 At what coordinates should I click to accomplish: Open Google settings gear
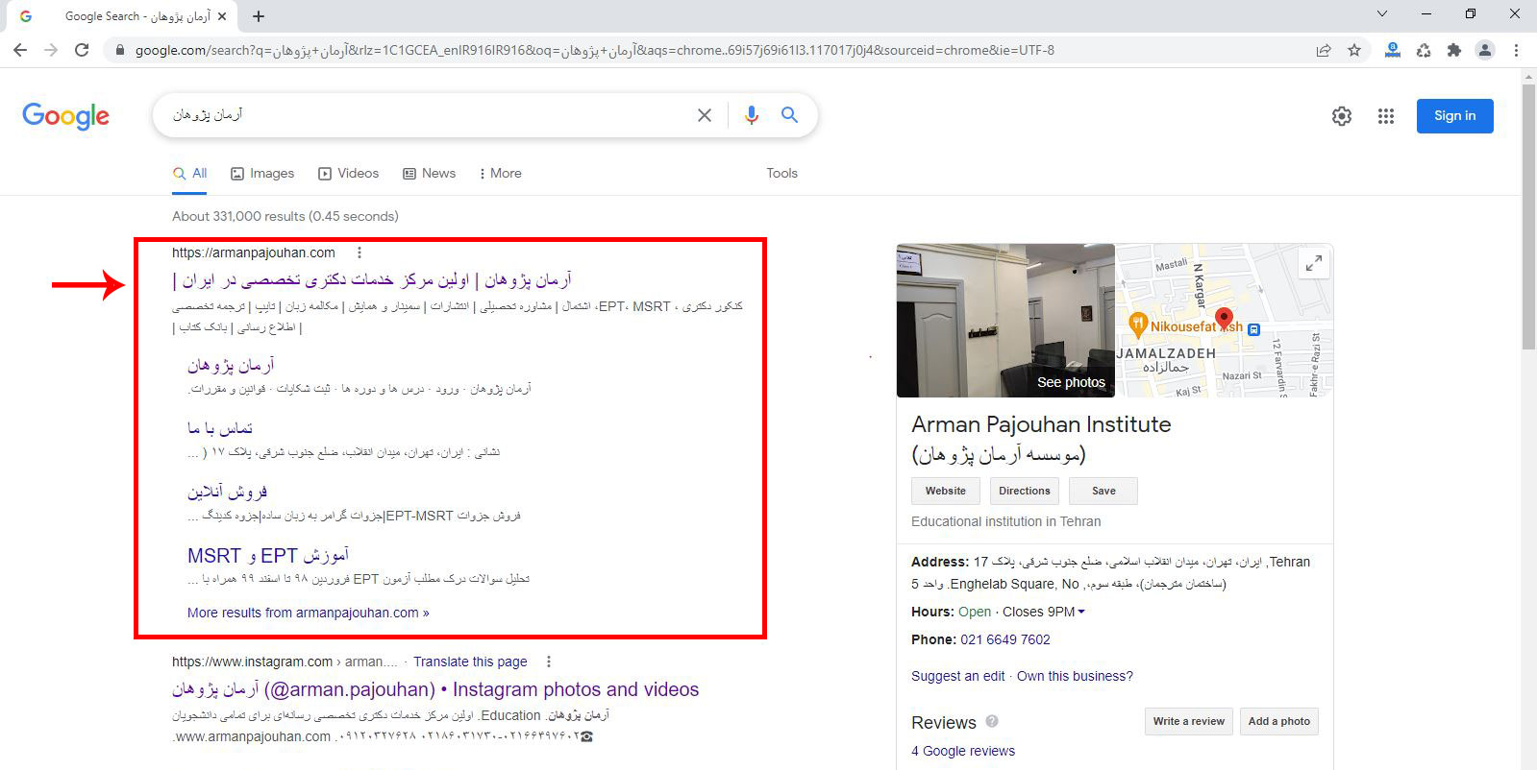[1342, 116]
